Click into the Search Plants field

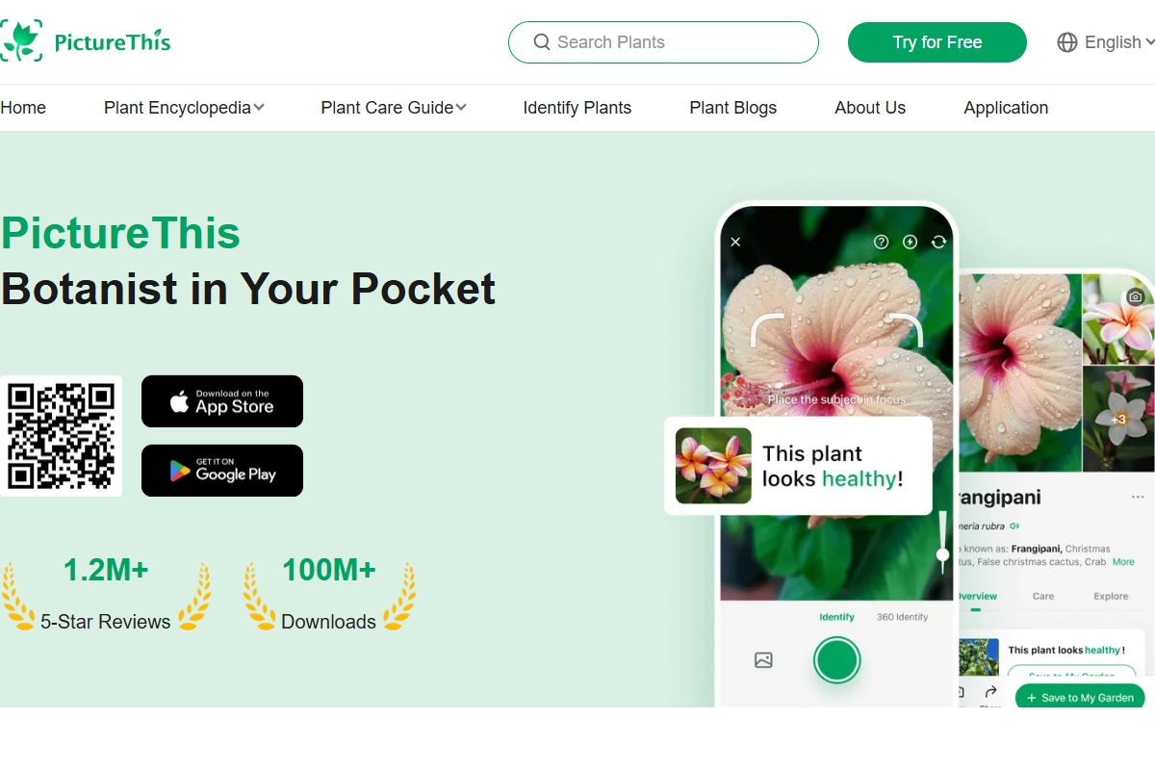[x=663, y=42]
